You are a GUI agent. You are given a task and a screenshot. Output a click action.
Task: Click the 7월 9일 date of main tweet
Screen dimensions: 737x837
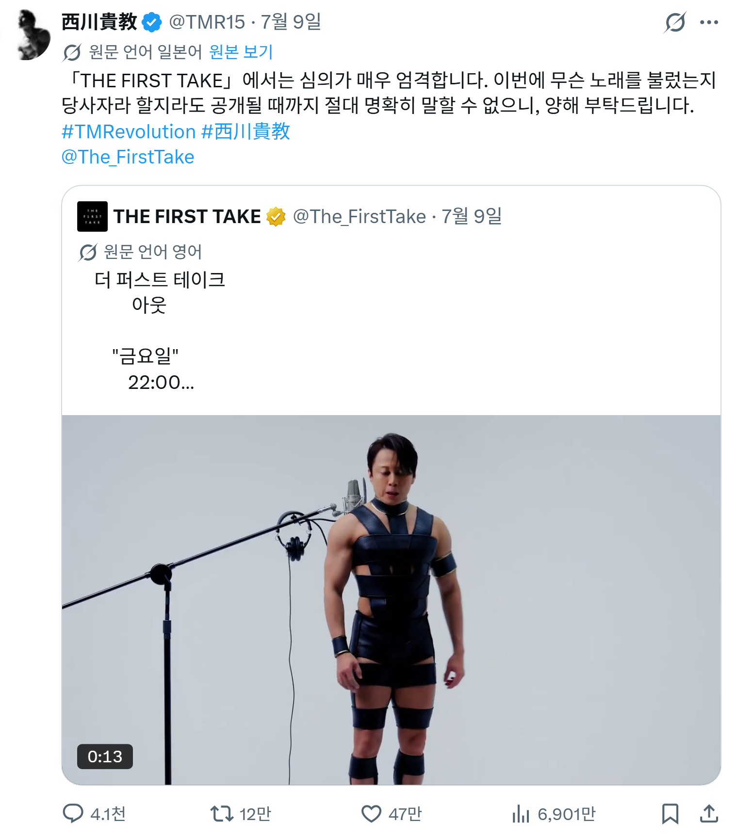click(x=291, y=22)
